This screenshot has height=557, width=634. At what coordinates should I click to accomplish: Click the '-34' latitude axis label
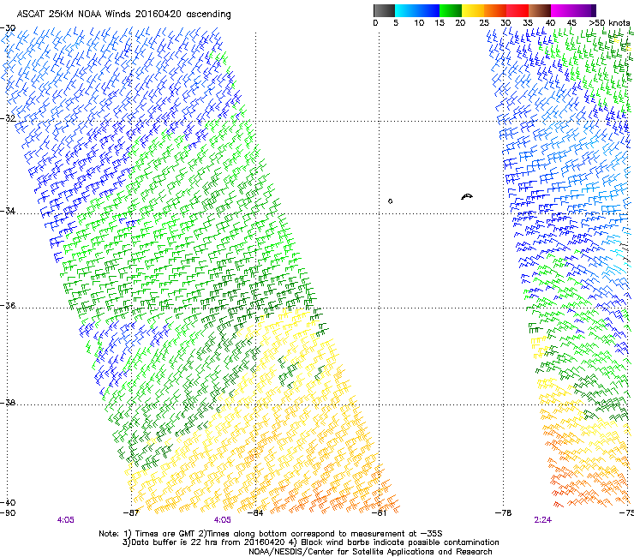pos(8,211)
